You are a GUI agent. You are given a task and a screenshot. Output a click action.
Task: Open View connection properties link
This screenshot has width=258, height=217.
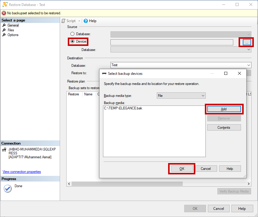tap(22, 172)
